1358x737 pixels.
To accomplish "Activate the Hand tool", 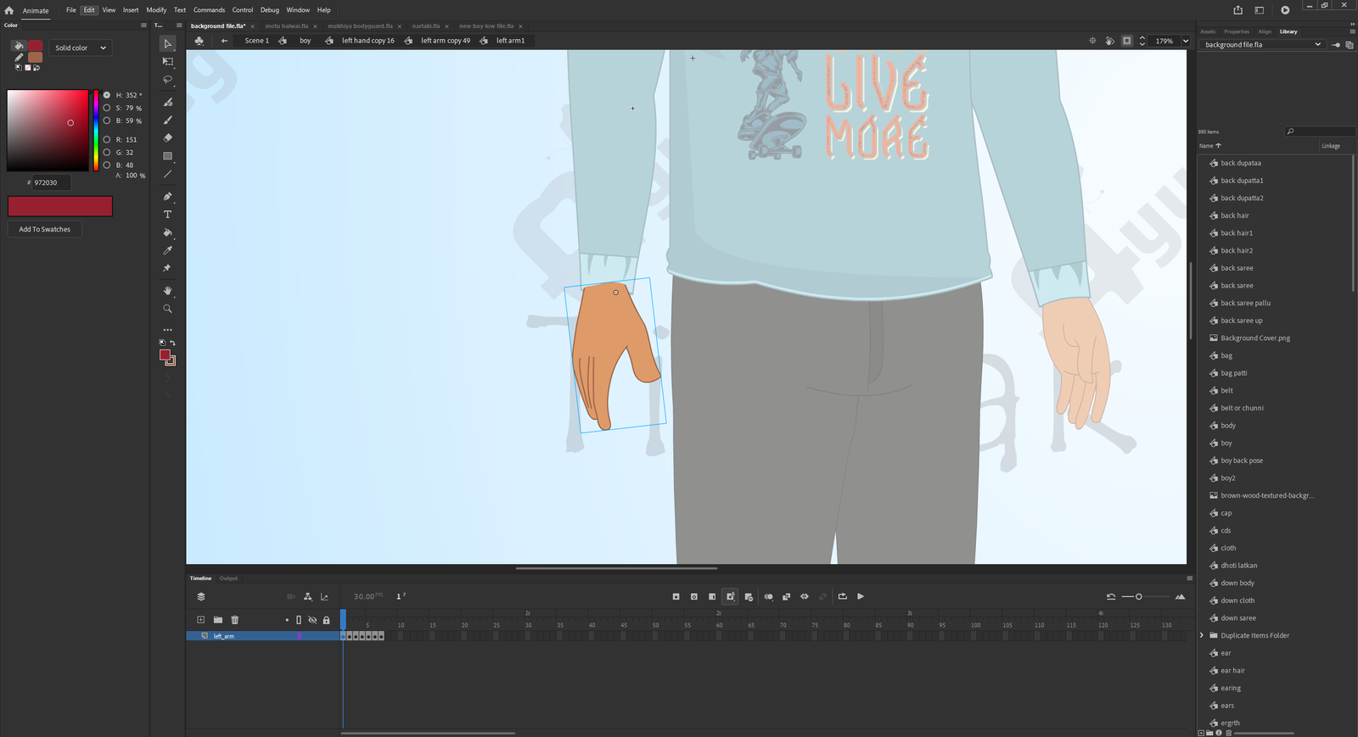I will pyautogui.click(x=168, y=291).
